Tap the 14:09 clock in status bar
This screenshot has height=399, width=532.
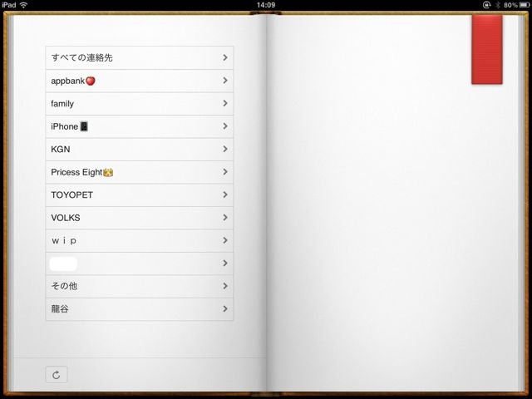pyautogui.click(x=266, y=5)
